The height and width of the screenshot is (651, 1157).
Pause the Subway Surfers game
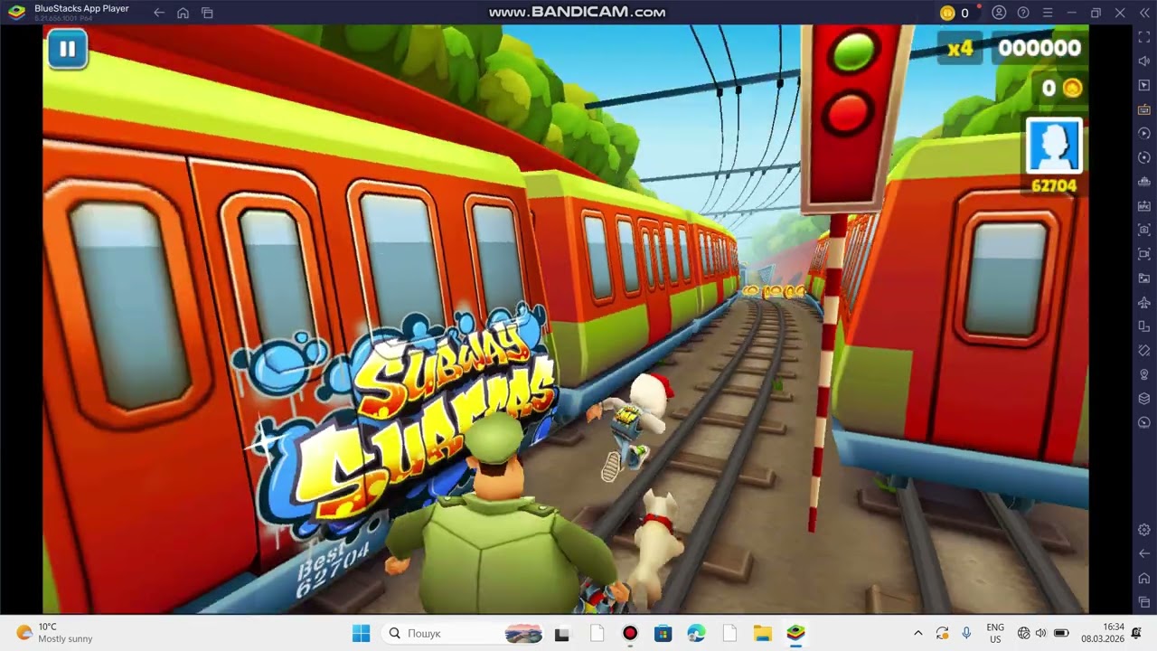tap(68, 50)
